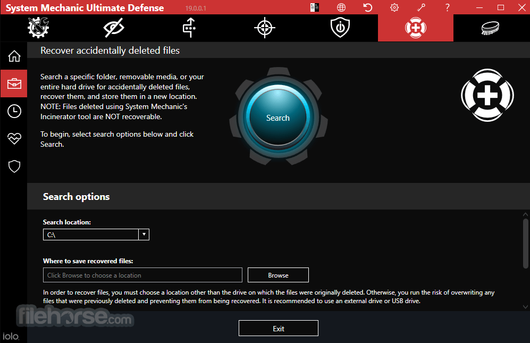
Task: Click 'Recover accidentally deleted files' title
Action: 110,51
